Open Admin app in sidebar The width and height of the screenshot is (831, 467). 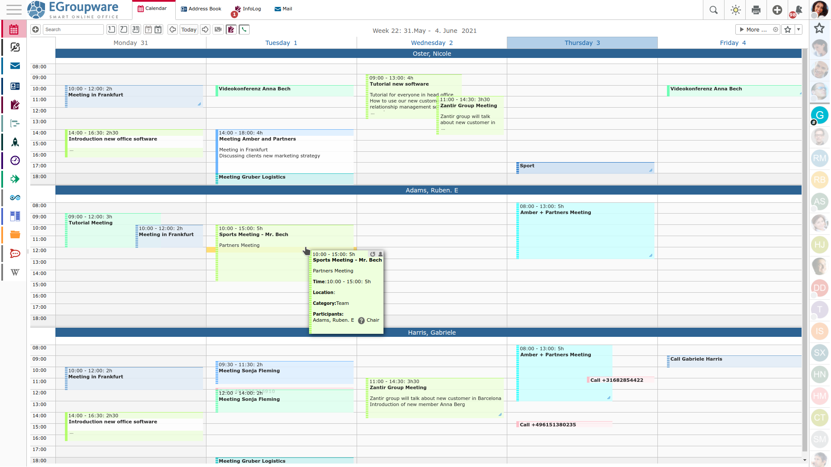[x=15, y=47]
